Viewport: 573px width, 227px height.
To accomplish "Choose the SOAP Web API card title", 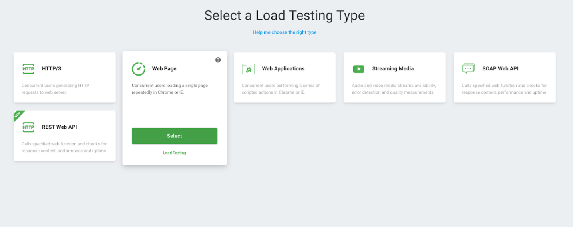I will 500,69.
